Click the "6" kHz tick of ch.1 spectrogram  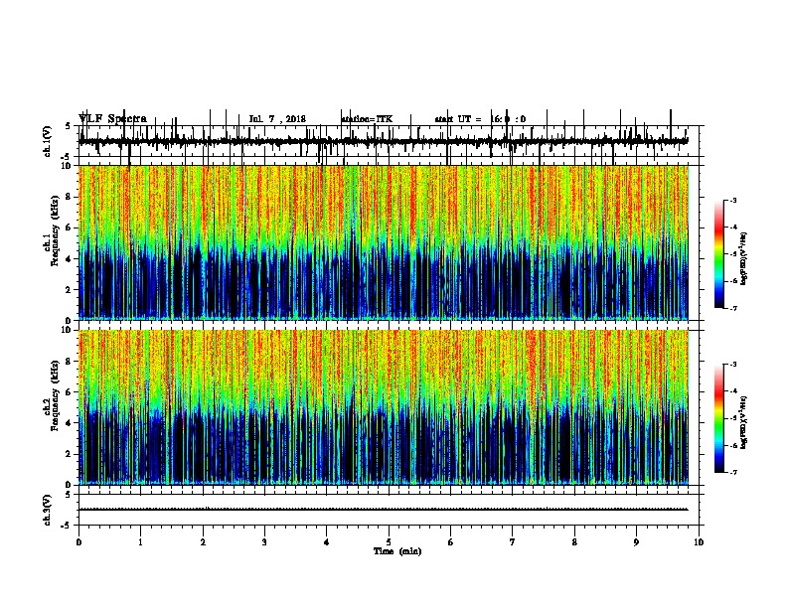(69, 228)
